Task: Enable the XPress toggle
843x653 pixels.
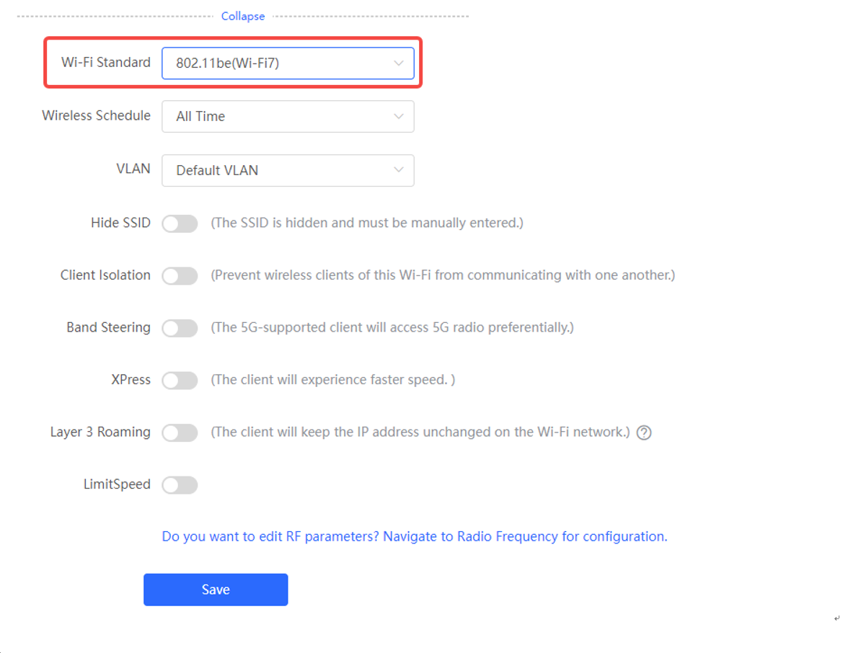Action: 180,381
